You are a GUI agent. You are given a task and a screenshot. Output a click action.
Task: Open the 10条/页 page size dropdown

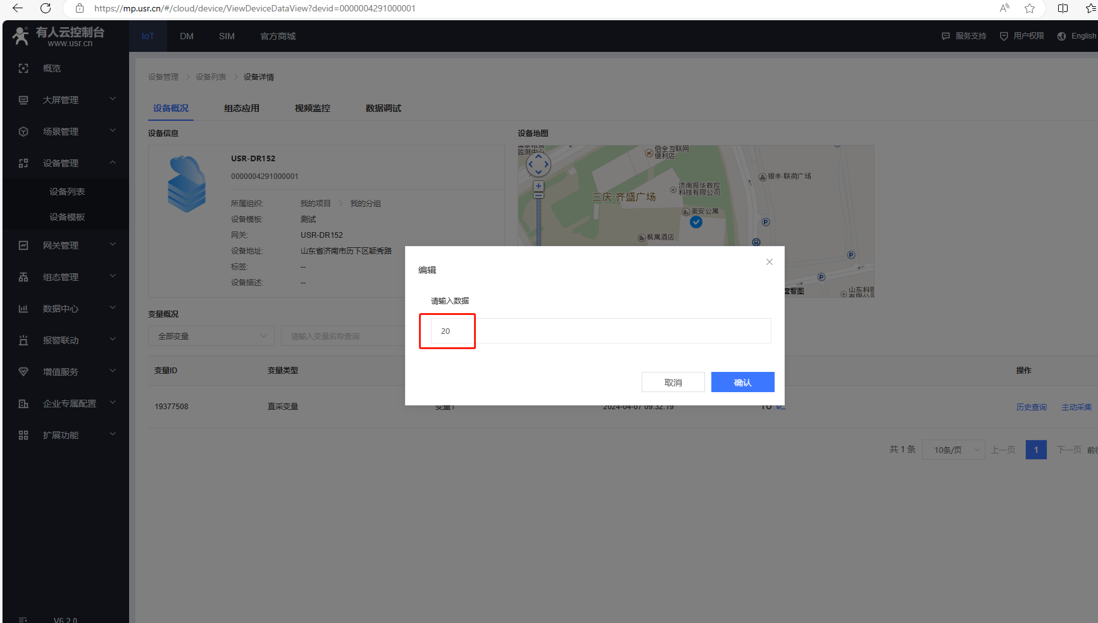click(x=953, y=450)
